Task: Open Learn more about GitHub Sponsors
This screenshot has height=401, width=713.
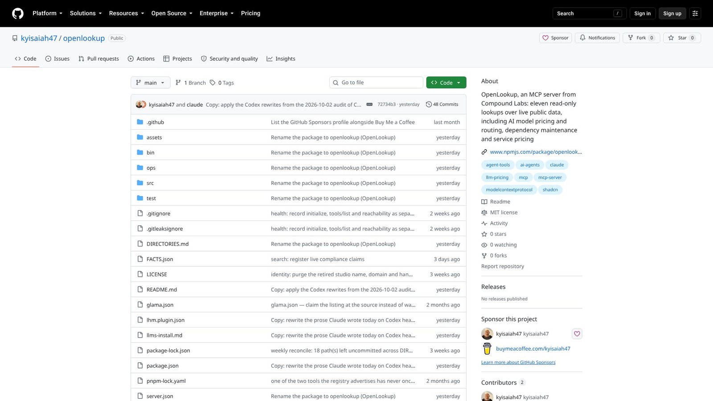Action: point(518,362)
